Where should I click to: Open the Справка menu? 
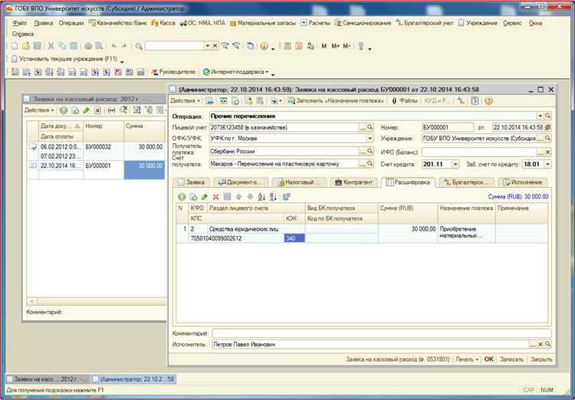(23, 34)
